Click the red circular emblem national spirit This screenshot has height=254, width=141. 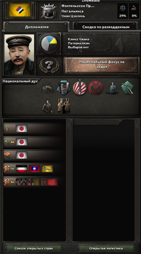96,88
